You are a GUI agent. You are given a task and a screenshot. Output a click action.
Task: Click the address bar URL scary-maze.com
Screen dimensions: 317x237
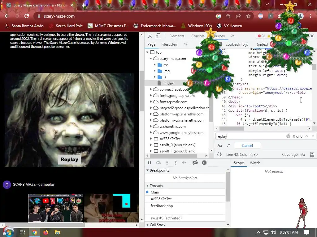(59, 16)
